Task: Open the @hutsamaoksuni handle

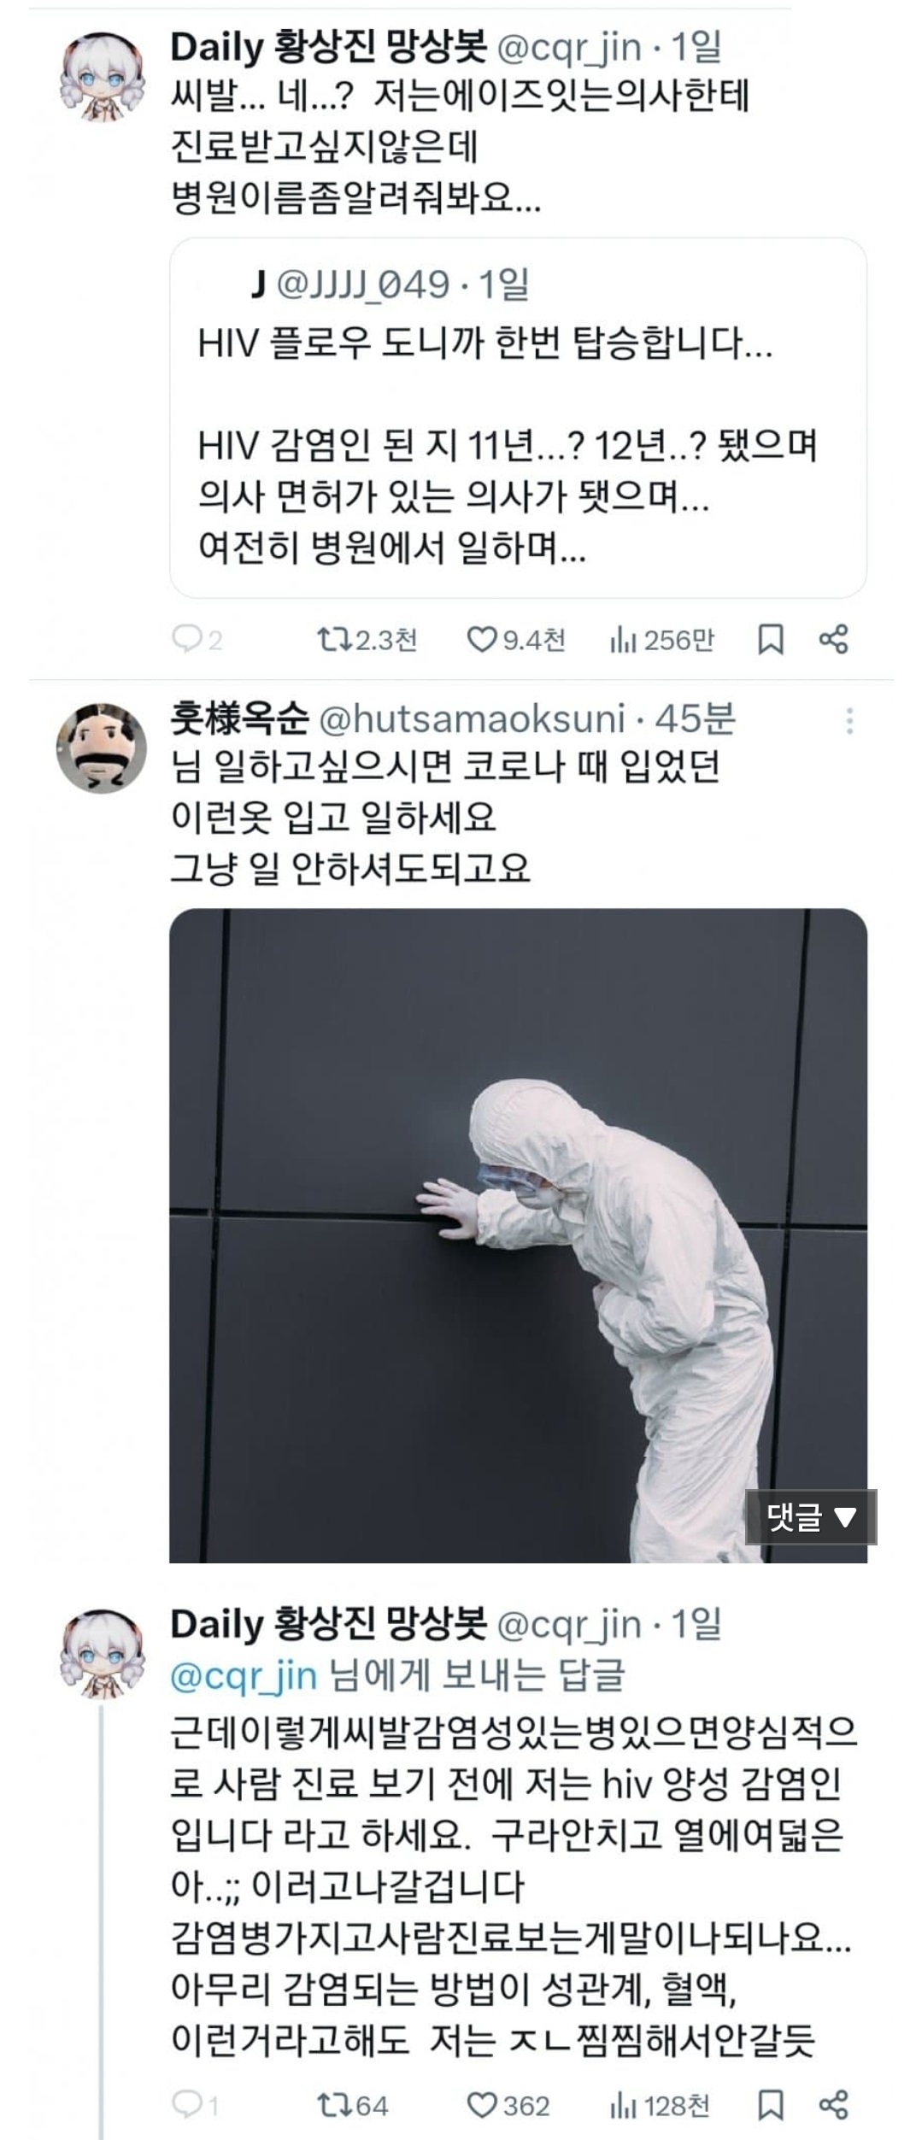Action: [x=472, y=719]
